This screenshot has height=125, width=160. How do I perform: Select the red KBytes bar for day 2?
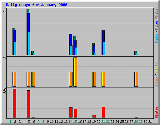pyautogui.click(x=14, y=103)
